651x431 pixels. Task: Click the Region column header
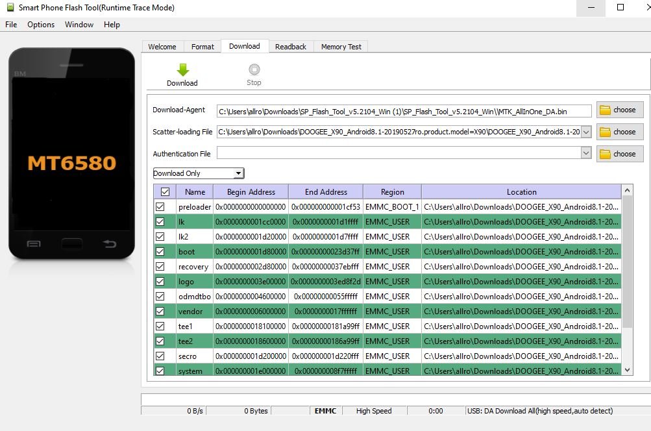(392, 192)
